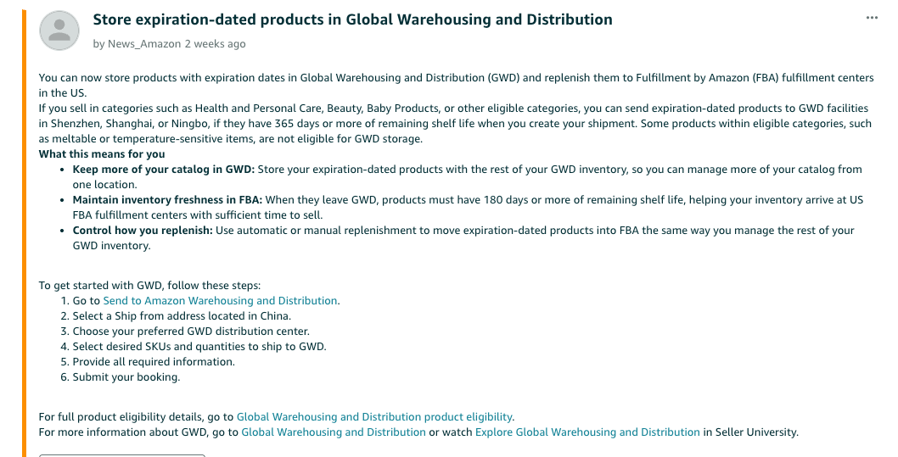This screenshot has height=457, width=898.
Task: Click the 'in Seller University' text
Action: point(751,432)
